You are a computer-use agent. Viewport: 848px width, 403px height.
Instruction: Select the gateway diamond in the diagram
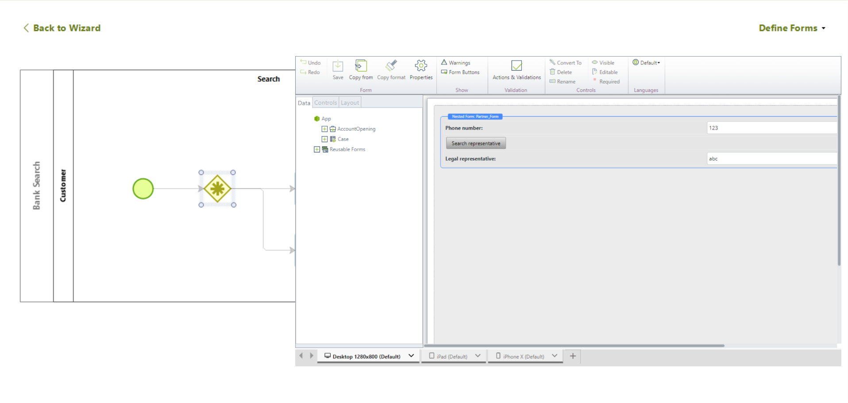point(217,189)
